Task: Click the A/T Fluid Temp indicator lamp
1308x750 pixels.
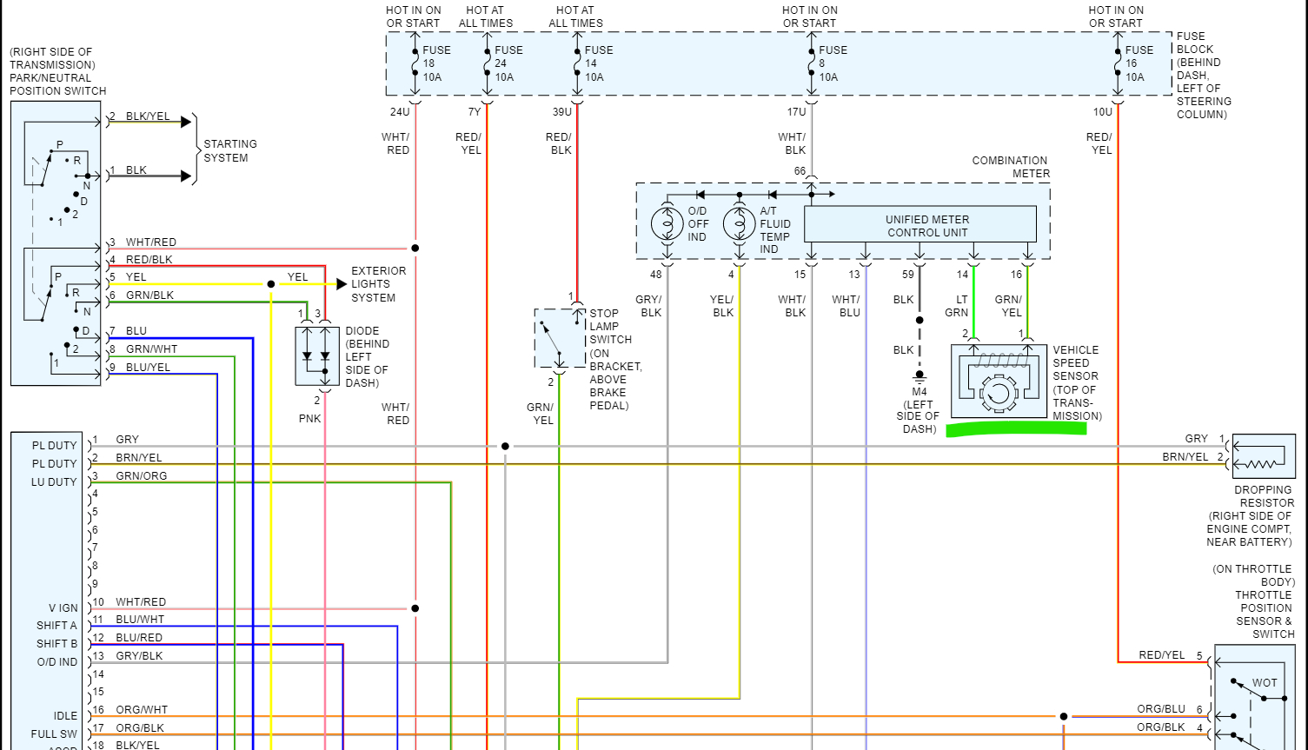Action: 740,223
